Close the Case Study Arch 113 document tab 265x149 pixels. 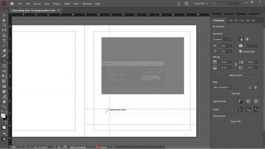[x=58, y=10]
